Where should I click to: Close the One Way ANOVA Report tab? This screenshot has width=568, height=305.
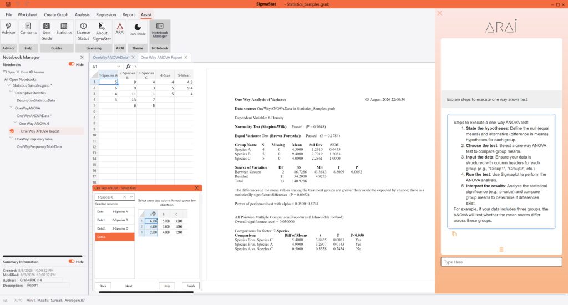(186, 57)
